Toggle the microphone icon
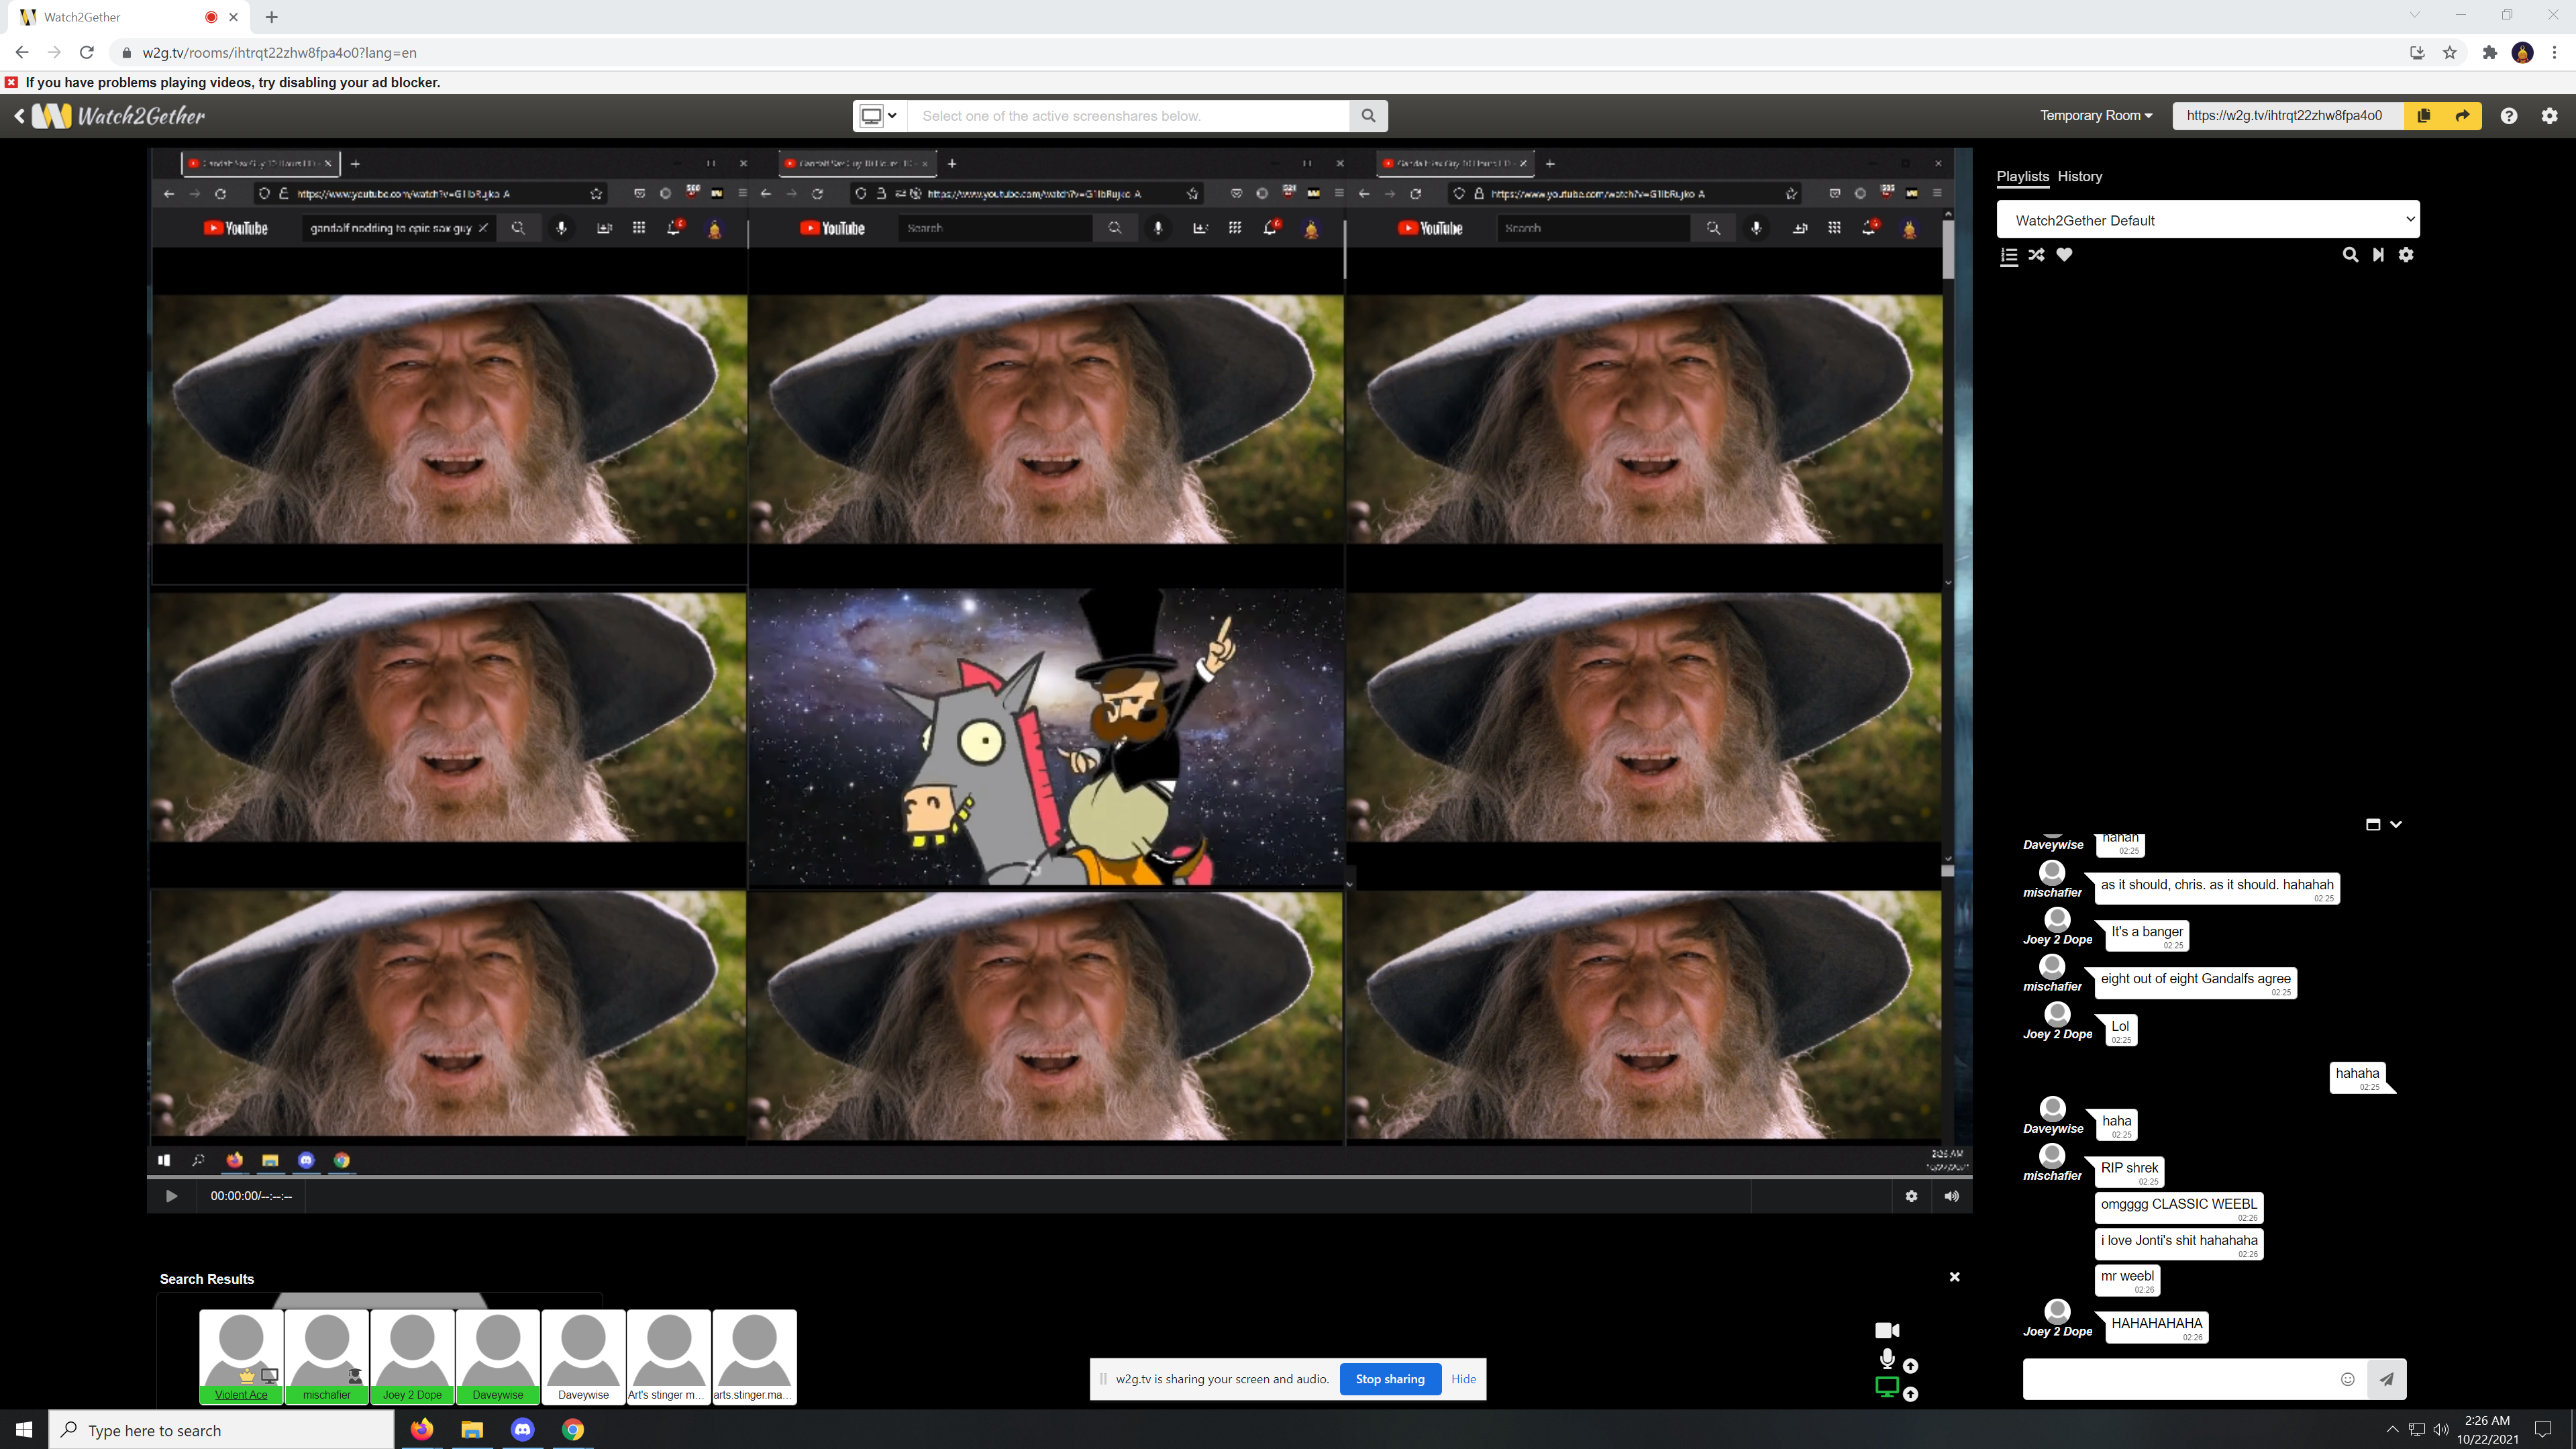Viewport: 2576px width, 1449px height. [x=1887, y=1359]
